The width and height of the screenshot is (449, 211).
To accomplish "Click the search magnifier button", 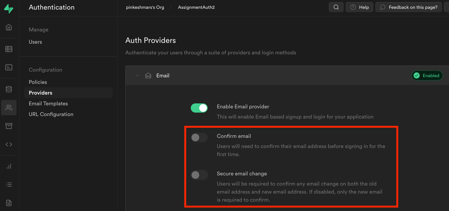I will 336,7.
